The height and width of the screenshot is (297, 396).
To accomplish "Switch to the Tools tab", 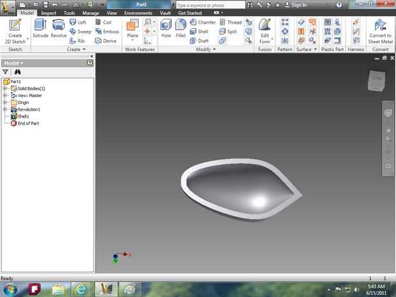I will [69, 13].
